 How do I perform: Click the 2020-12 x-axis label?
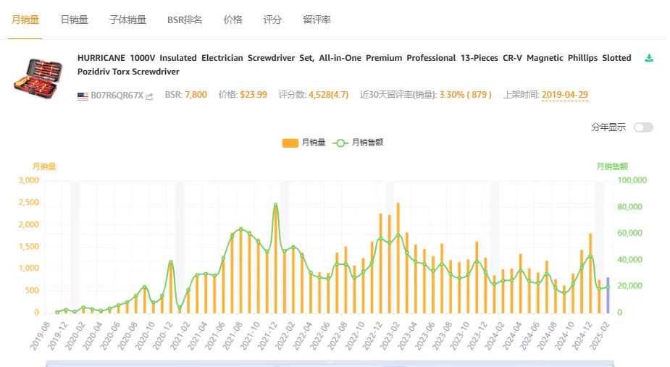[x=162, y=337]
